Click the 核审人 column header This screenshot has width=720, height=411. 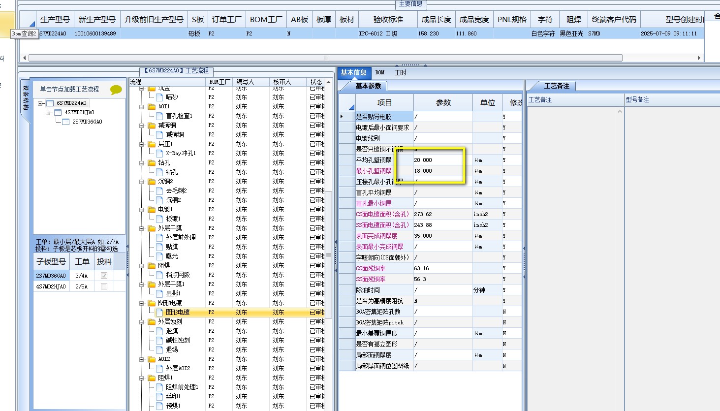click(288, 82)
